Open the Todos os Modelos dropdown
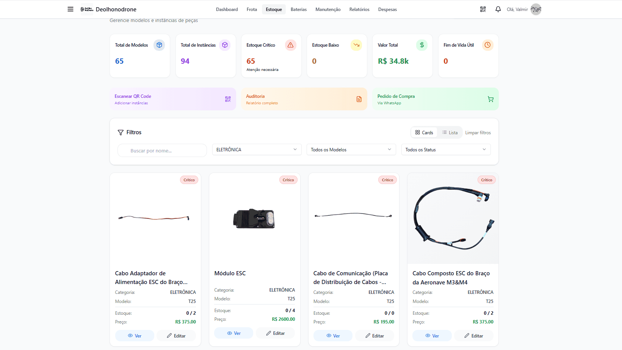This screenshot has height=350, width=622. [351, 150]
